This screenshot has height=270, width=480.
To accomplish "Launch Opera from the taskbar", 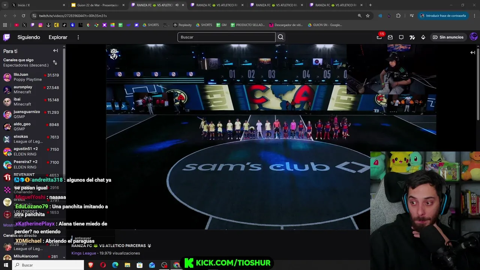I will [103, 265].
